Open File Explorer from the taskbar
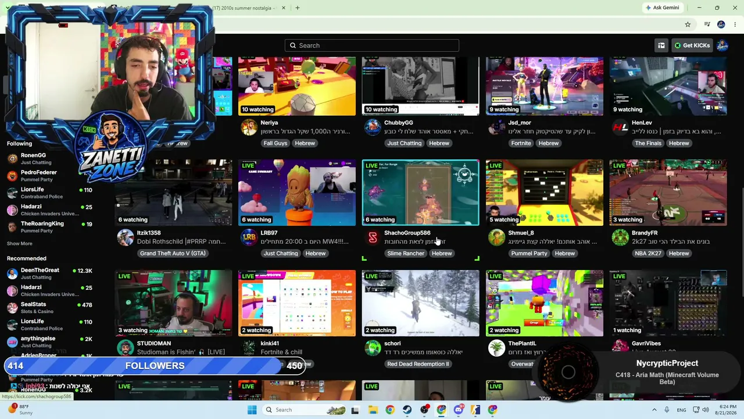Image resolution: width=744 pixels, height=419 pixels. [373, 410]
